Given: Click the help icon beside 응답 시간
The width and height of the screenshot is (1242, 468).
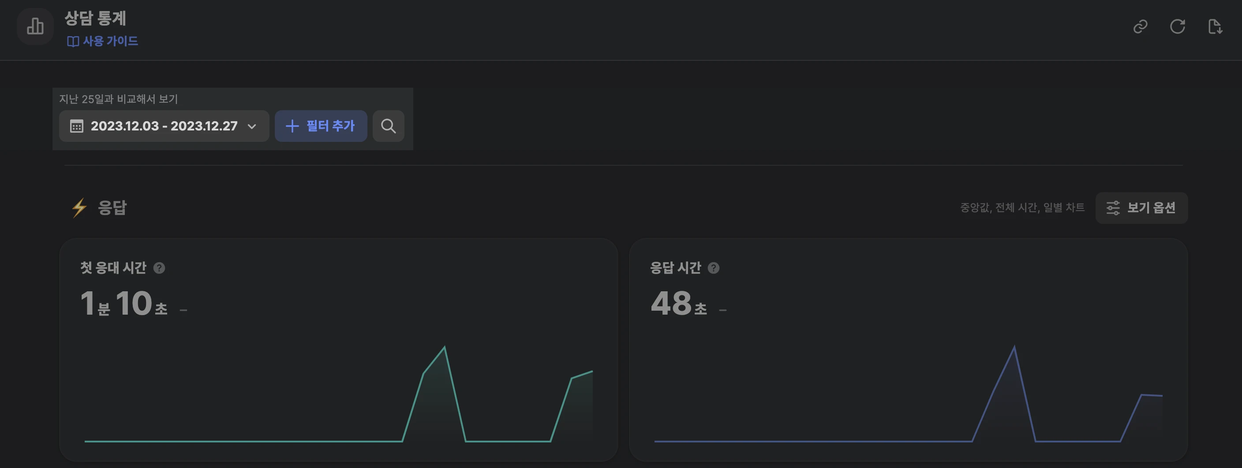Looking at the screenshot, I should pyautogui.click(x=714, y=268).
